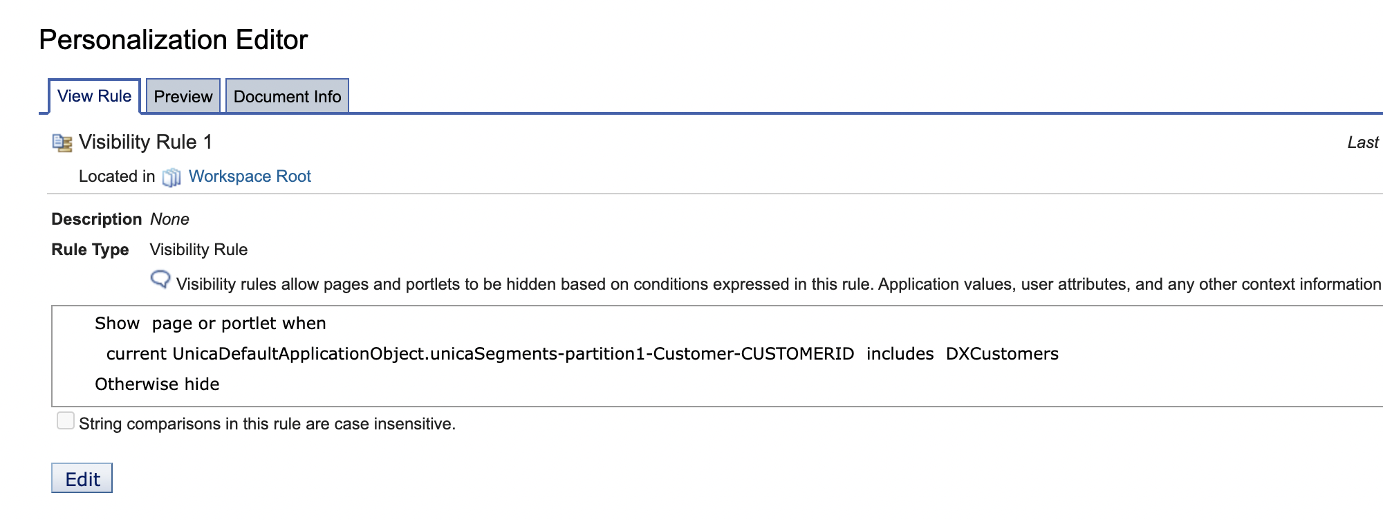Image resolution: width=1383 pixels, height=520 pixels.
Task: Click the hint balloon icon above the rule box
Action: click(161, 280)
